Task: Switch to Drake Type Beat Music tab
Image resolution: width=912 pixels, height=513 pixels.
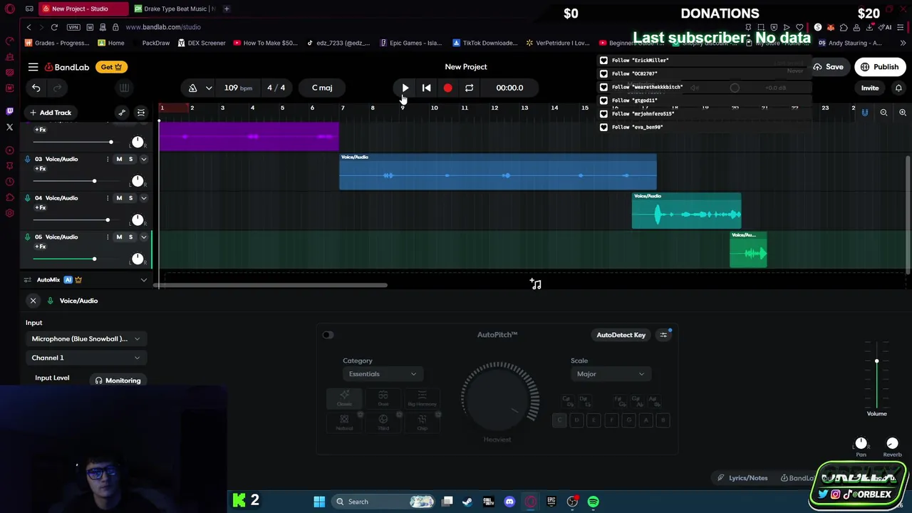Action: 174,9
